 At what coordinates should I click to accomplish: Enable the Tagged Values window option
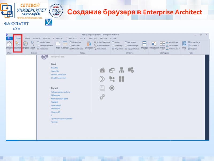[126, 49]
